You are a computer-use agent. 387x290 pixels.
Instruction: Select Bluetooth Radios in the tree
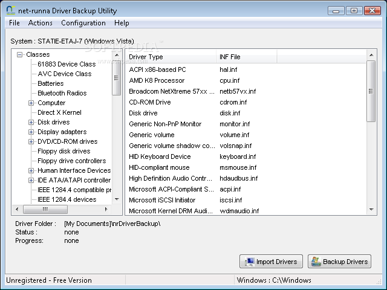[62, 93]
